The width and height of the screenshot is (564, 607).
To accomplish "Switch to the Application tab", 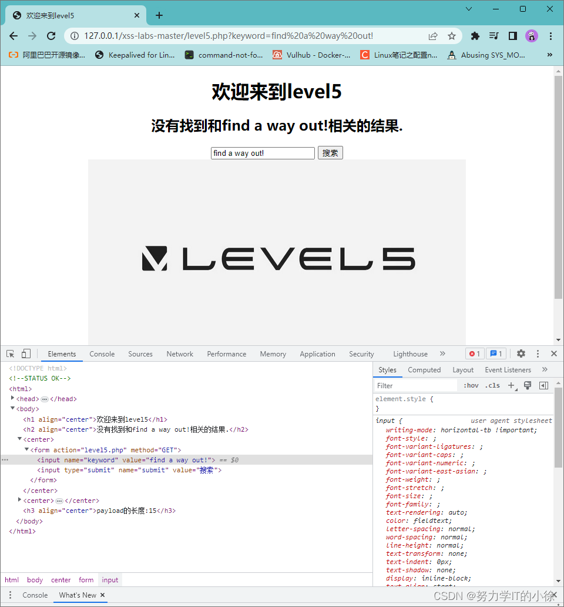I will point(317,354).
